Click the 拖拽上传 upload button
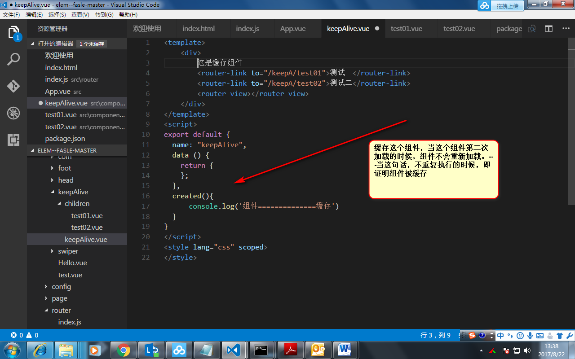This screenshot has height=359, width=575. (x=508, y=6)
